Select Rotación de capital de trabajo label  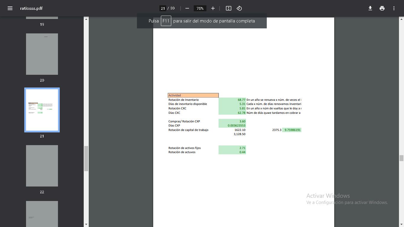coord(188,130)
